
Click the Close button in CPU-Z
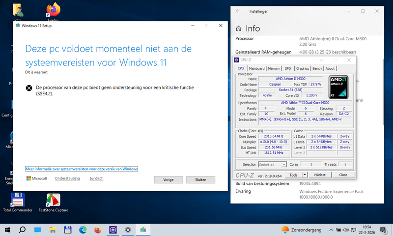point(343,175)
